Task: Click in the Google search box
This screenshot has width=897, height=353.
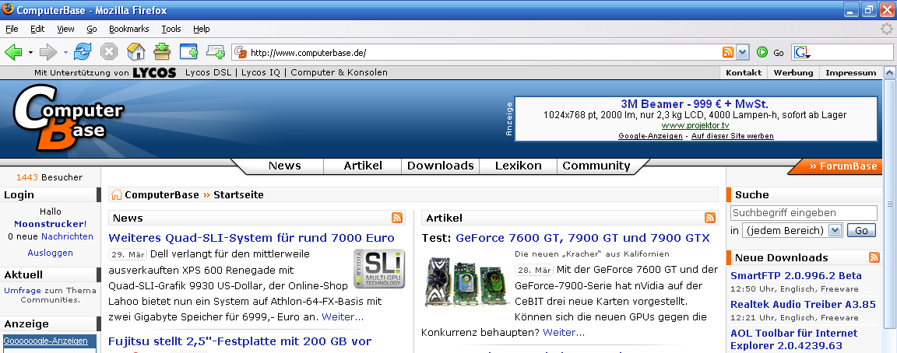Action: point(853,53)
